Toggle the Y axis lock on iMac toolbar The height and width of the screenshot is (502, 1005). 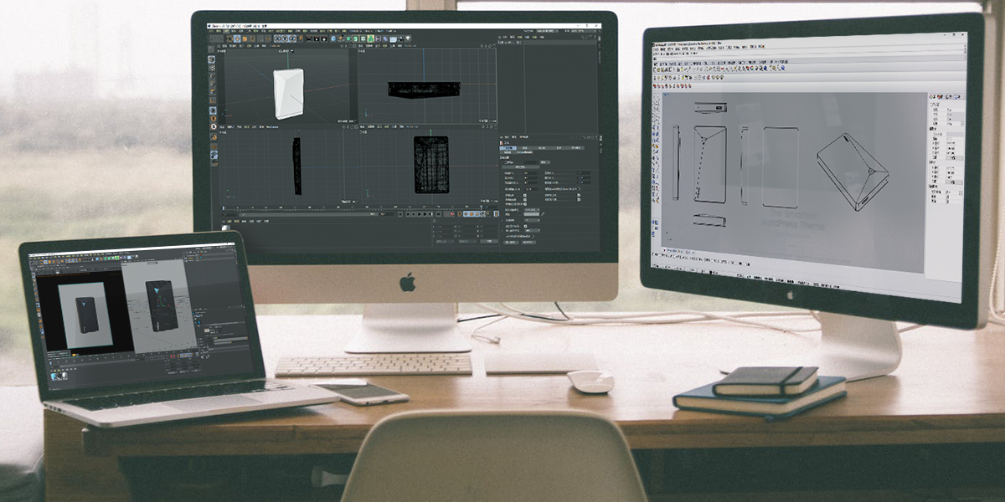[x=285, y=38]
